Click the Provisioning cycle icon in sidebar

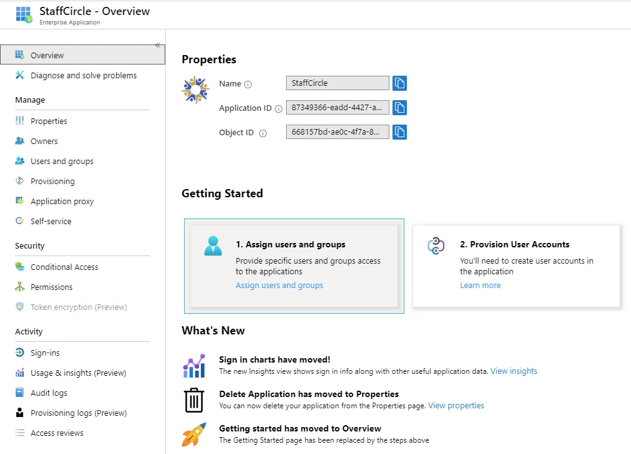click(19, 181)
